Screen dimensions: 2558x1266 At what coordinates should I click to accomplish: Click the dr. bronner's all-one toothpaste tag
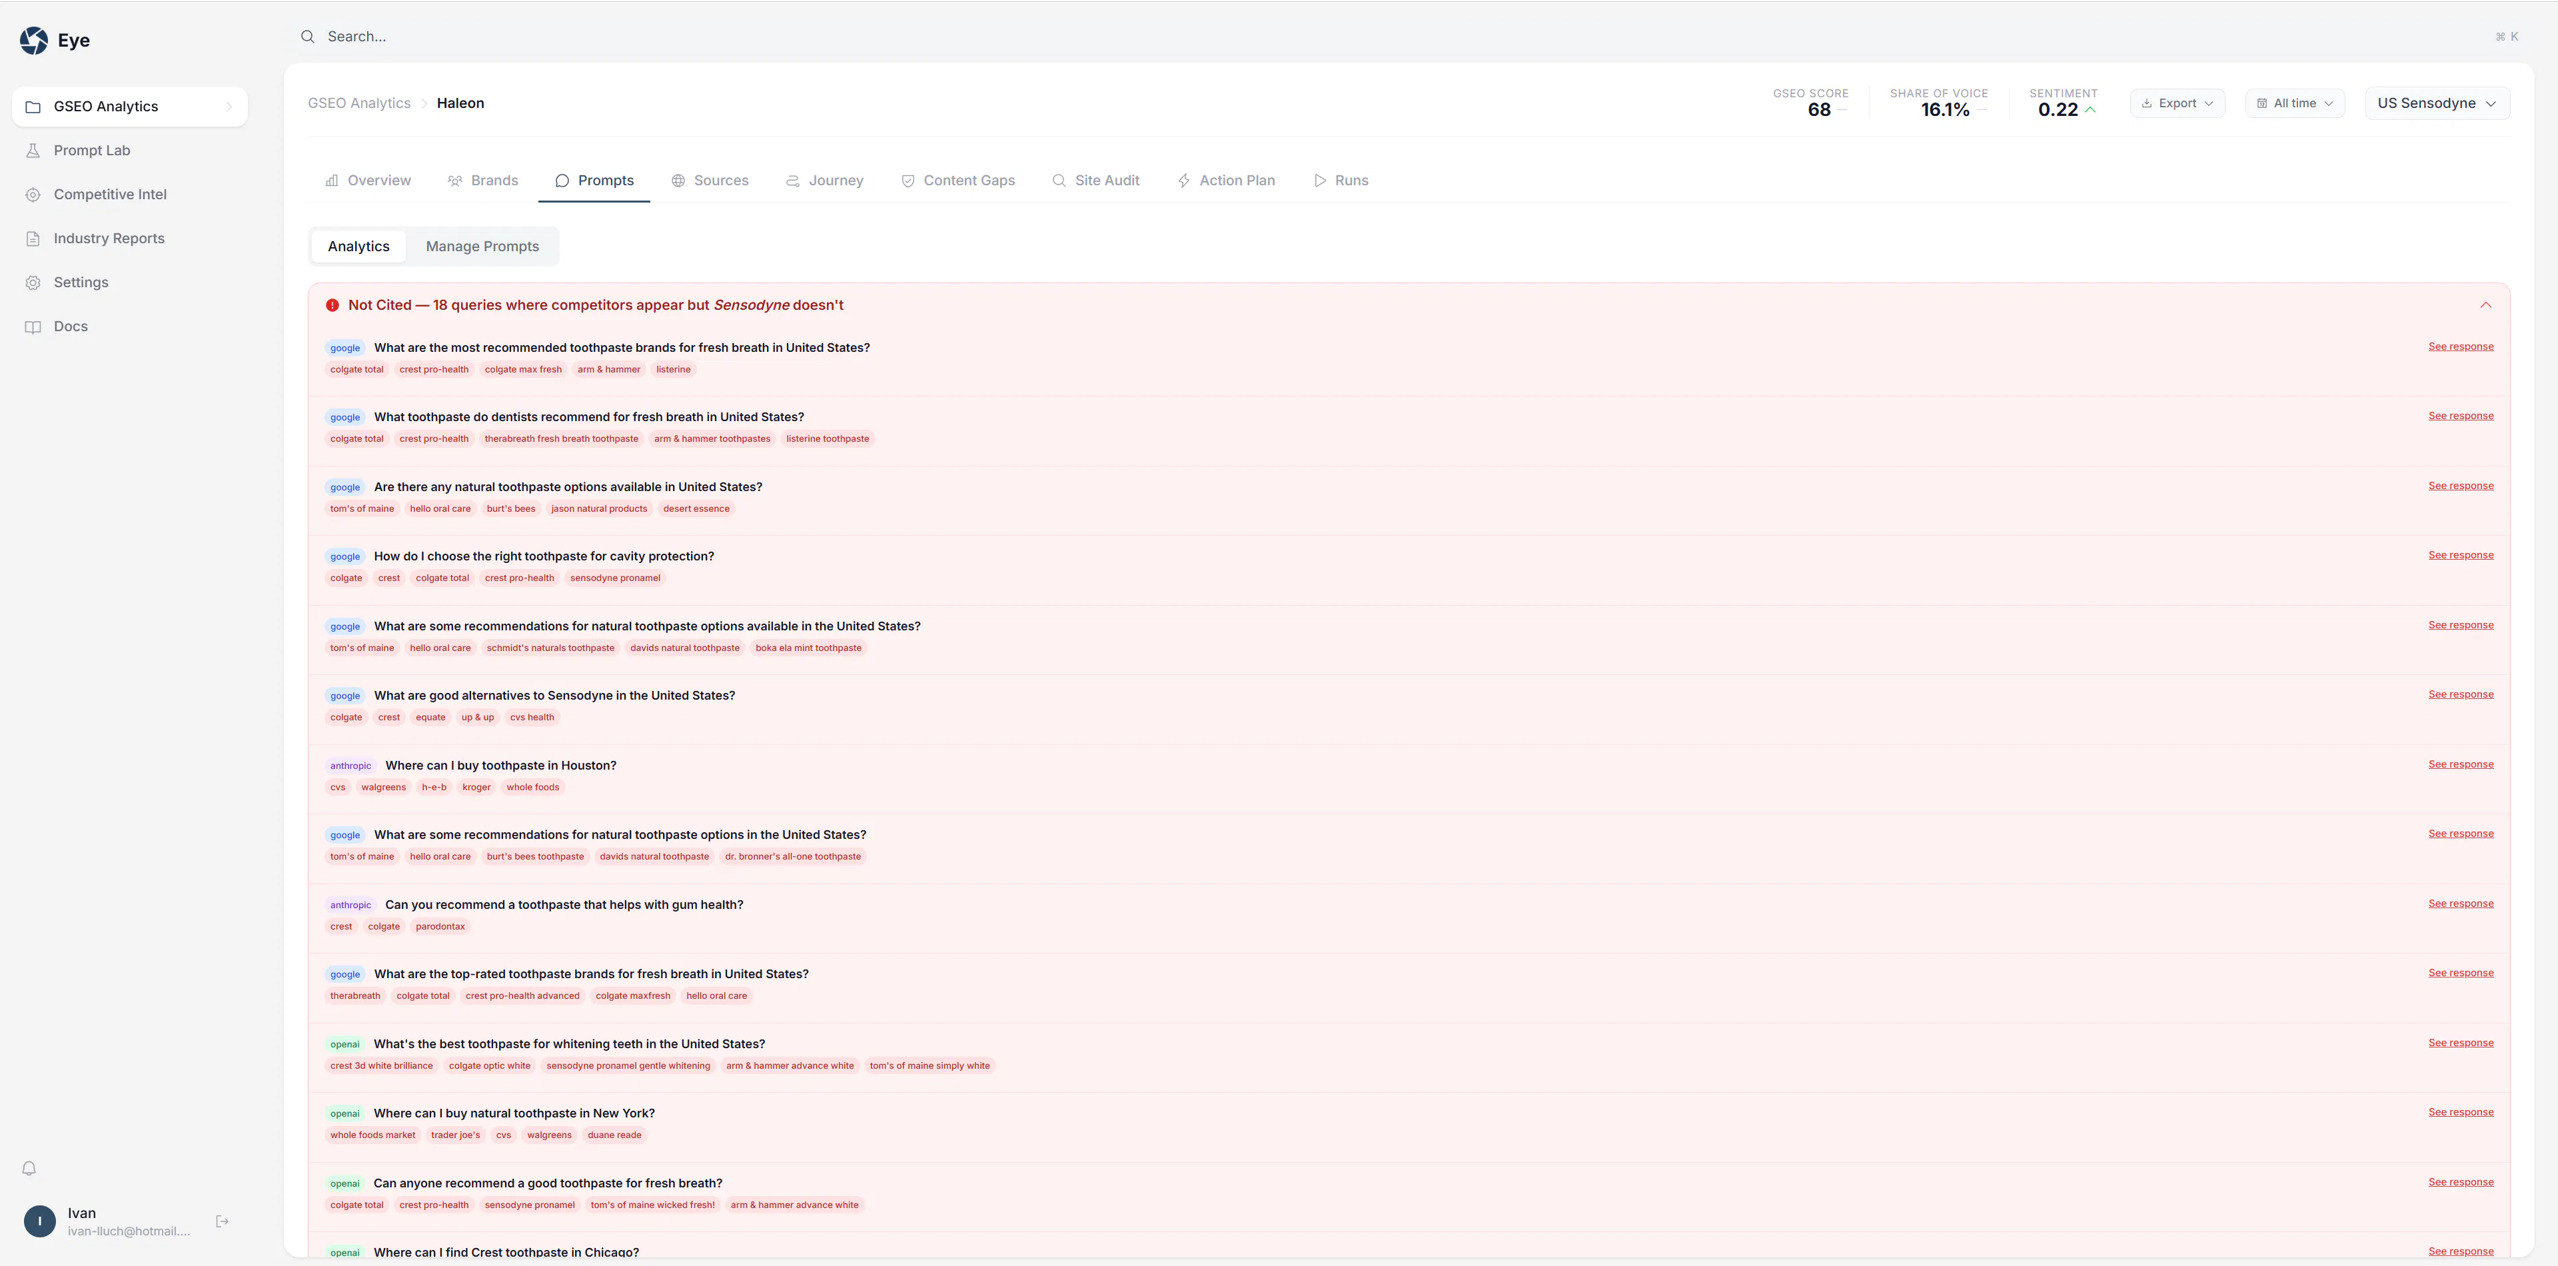coord(792,857)
